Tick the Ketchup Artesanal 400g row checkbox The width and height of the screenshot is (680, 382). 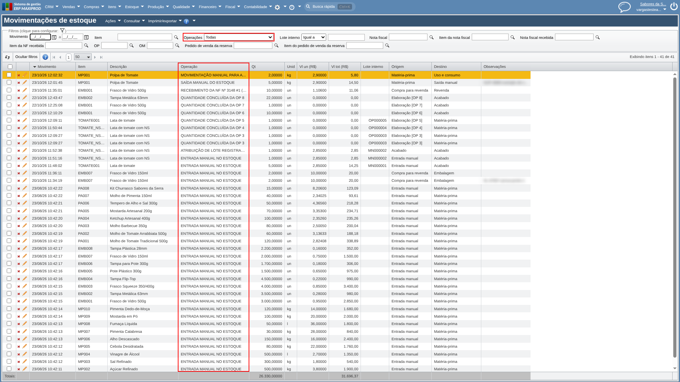(x=9, y=218)
